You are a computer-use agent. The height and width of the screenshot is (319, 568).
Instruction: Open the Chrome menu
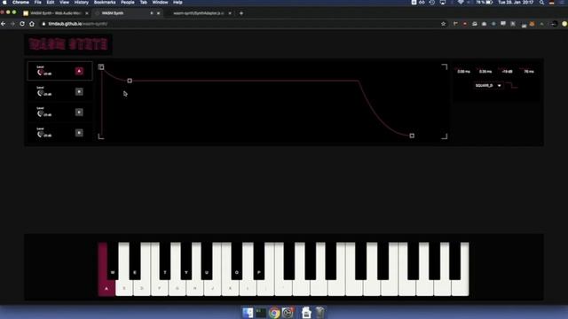coord(20,2)
